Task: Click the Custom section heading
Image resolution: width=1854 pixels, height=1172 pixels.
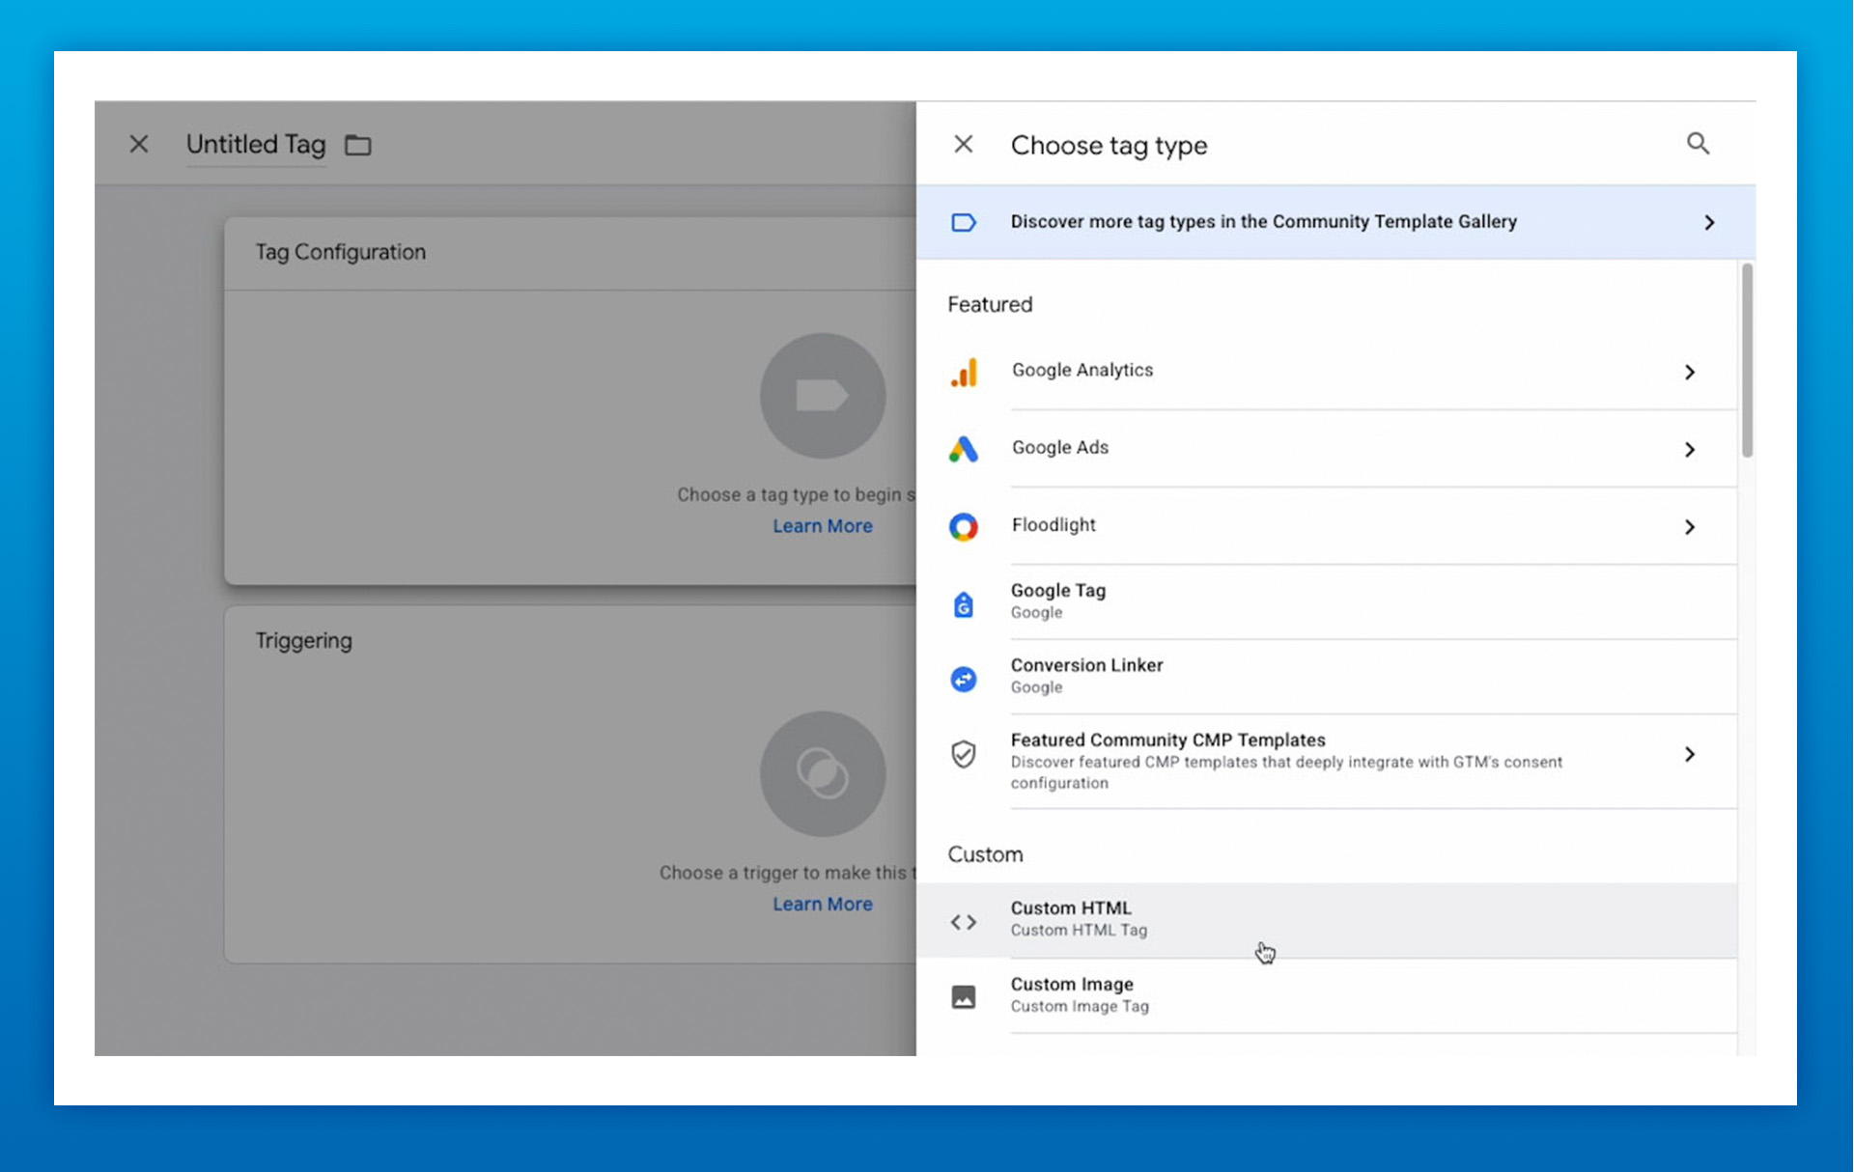Action: (985, 854)
